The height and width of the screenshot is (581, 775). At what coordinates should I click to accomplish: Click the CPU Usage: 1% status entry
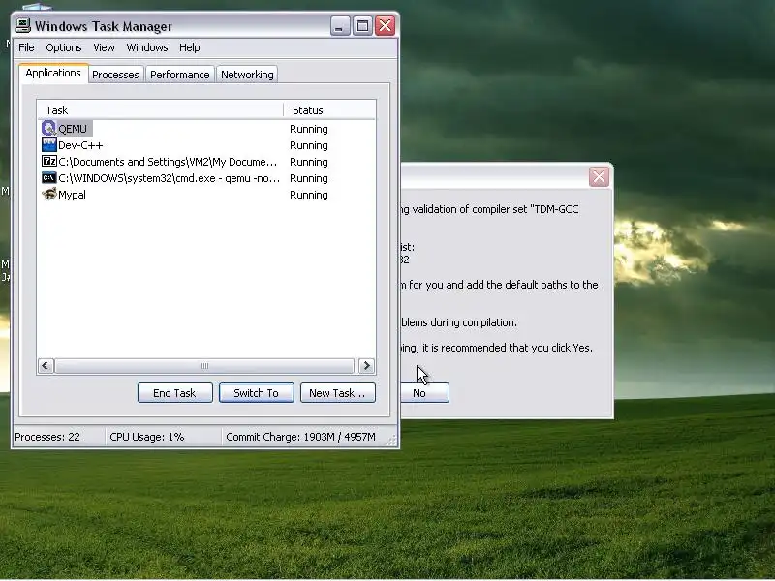pos(147,437)
